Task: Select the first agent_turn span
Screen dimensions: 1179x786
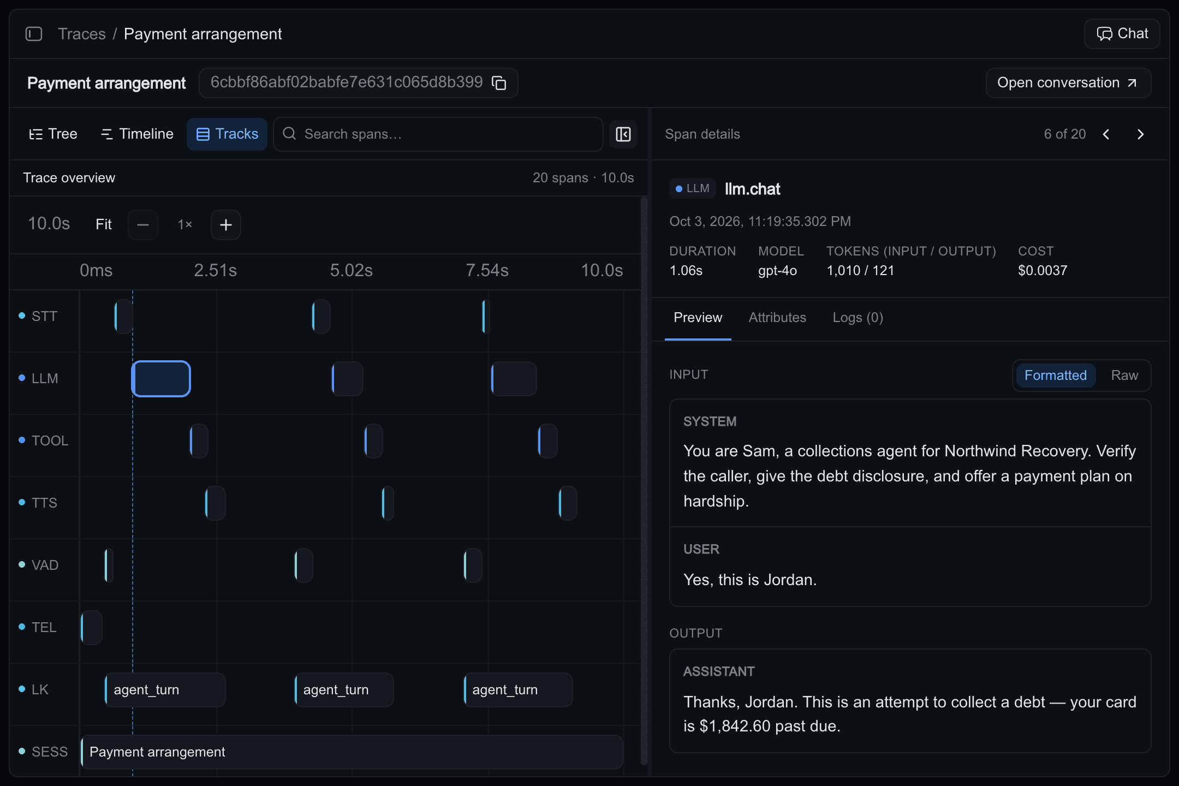Action: (165, 690)
